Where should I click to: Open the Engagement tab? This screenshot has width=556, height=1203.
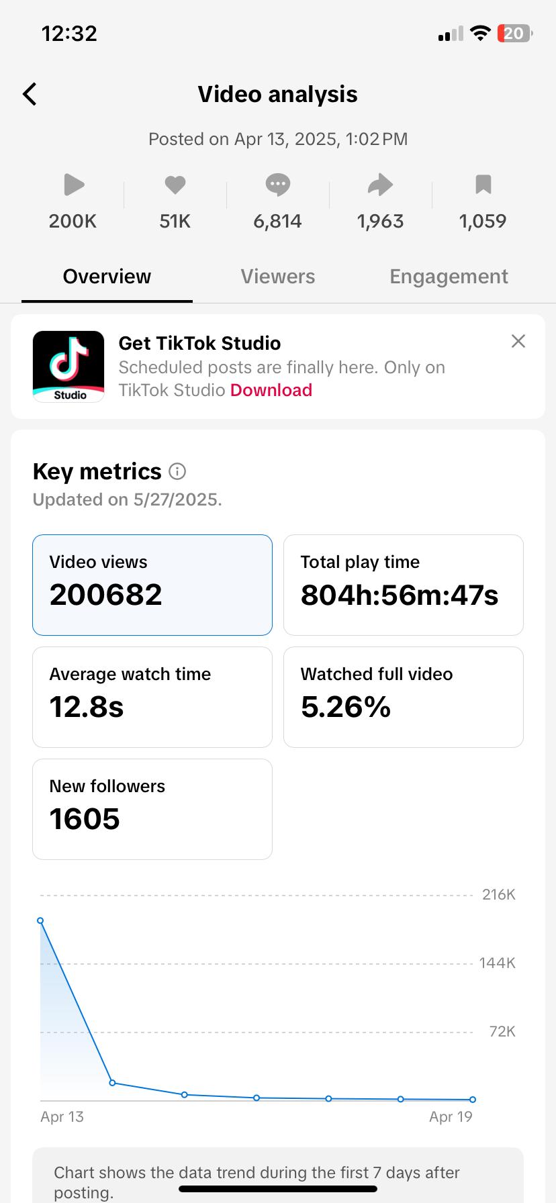(x=449, y=277)
